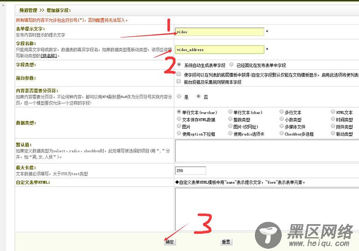Viewport: 359px width, 251px height.
Task: Select data type 图片
Action: pyautogui.click(x=179, y=126)
